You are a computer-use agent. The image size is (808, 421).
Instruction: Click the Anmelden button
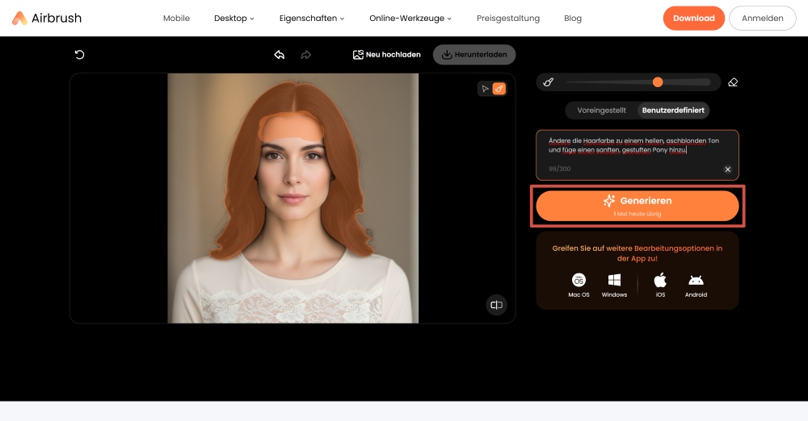(x=762, y=18)
